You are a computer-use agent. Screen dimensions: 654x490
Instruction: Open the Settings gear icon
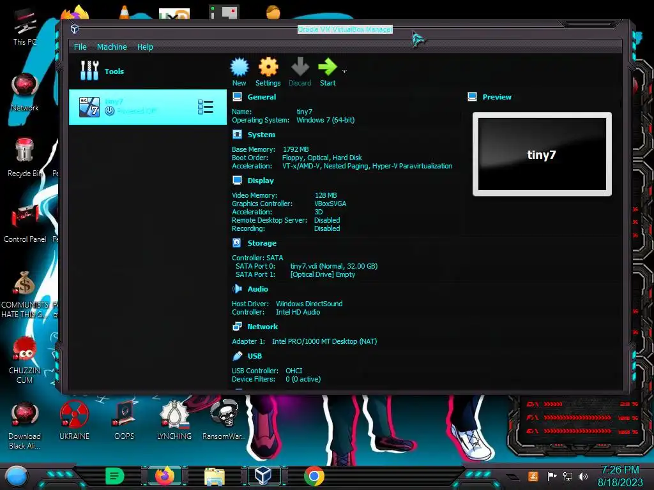[268, 67]
